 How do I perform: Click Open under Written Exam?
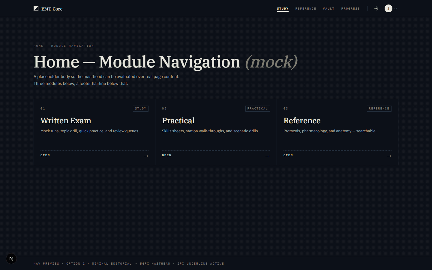45,155
